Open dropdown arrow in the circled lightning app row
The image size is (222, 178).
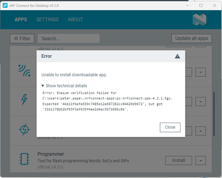201,131
